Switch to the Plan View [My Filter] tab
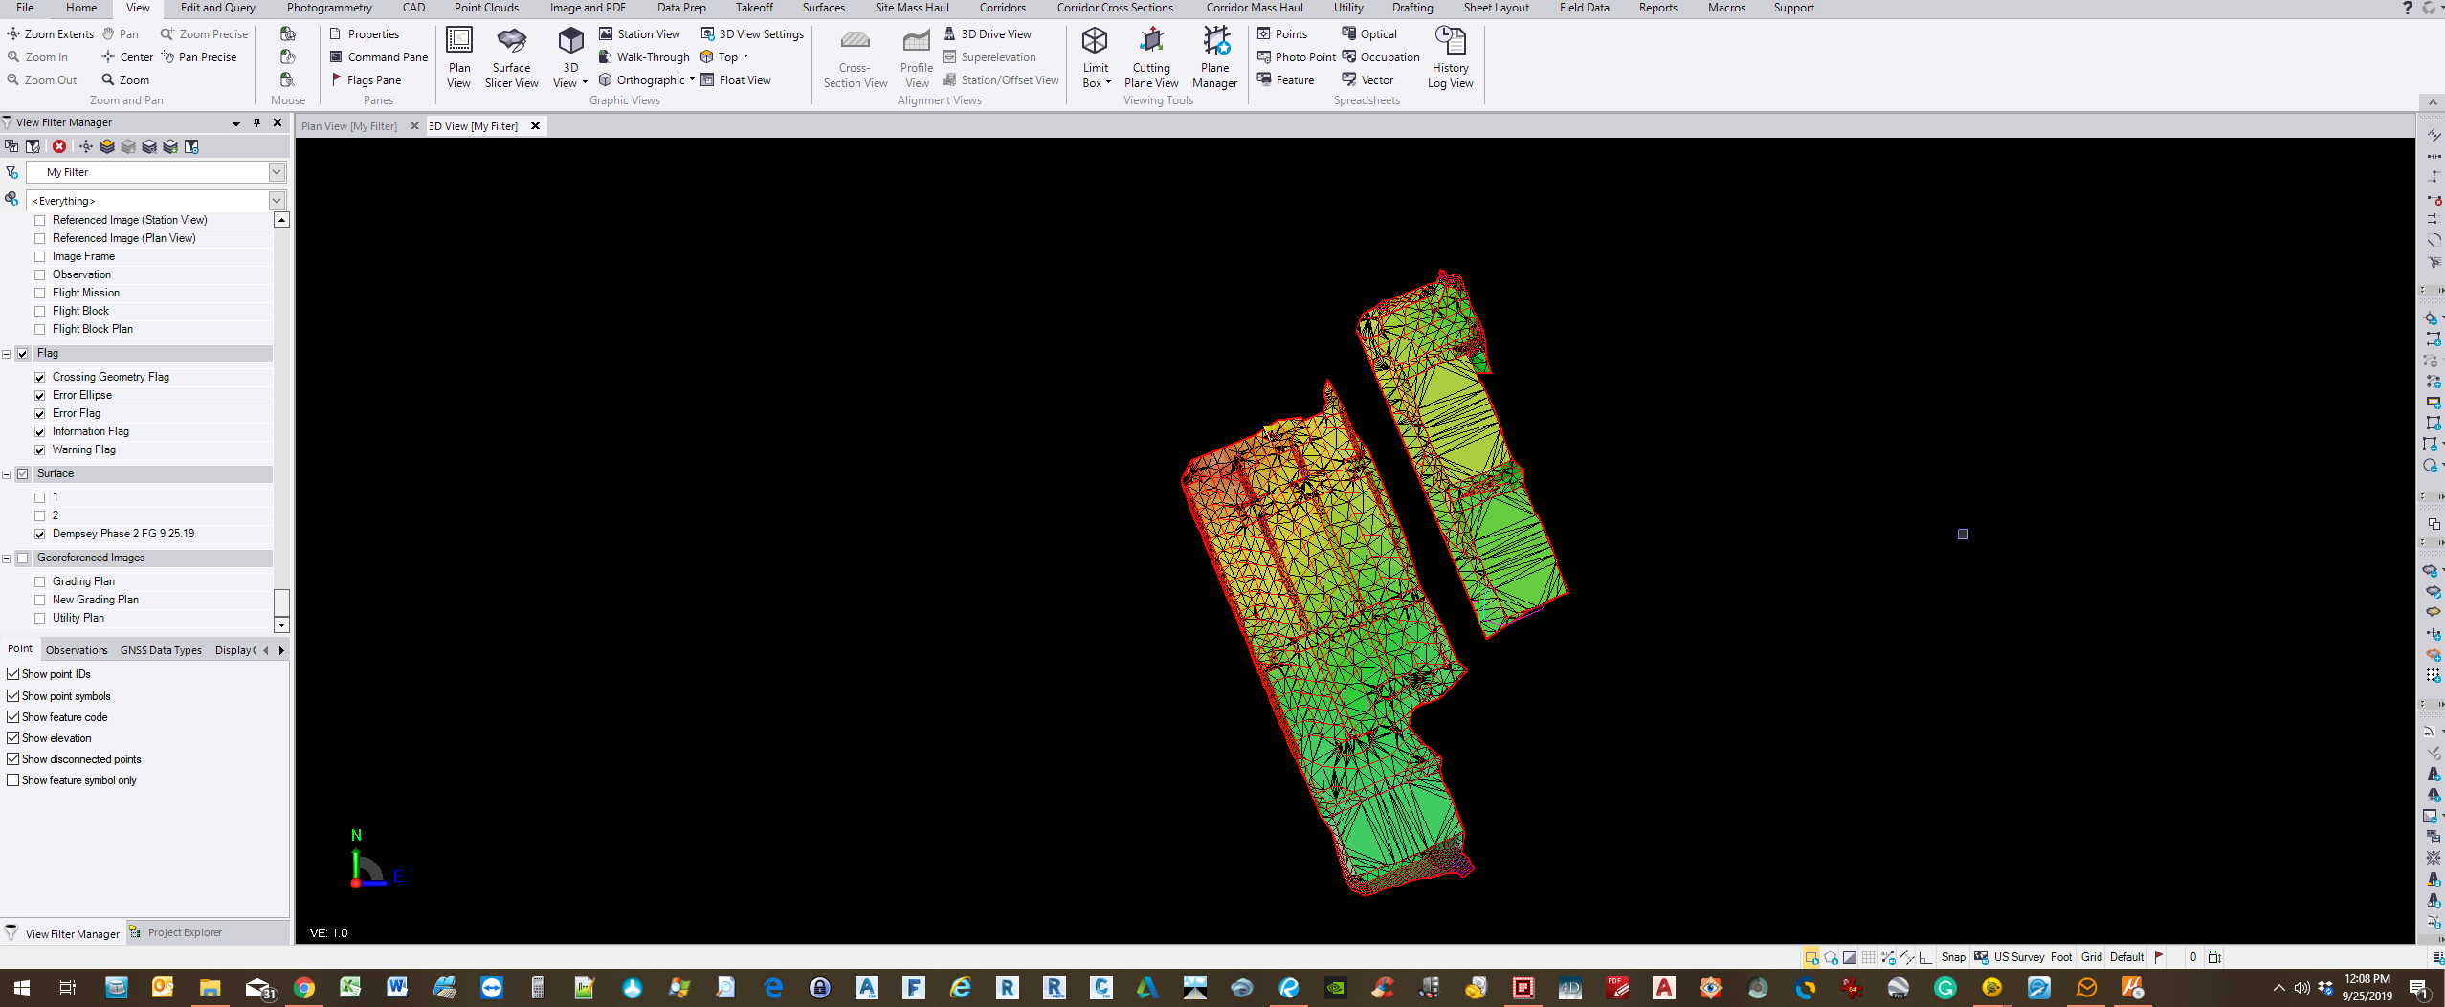Viewport: 2445px width, 1007px height. (x=349, y=126)
